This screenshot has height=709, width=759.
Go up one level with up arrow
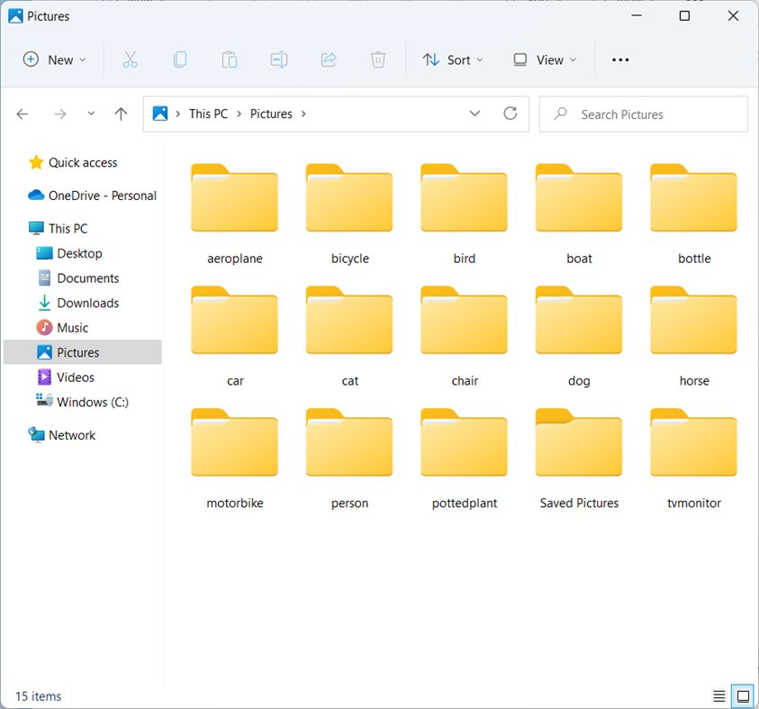coord(121,114)
